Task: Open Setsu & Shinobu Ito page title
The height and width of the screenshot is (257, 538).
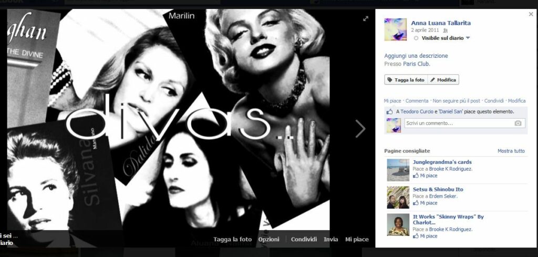Action: 438,189
